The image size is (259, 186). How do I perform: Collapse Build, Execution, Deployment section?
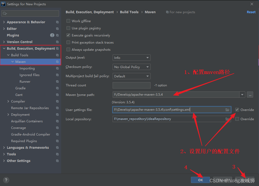click(x=4, y=49)
